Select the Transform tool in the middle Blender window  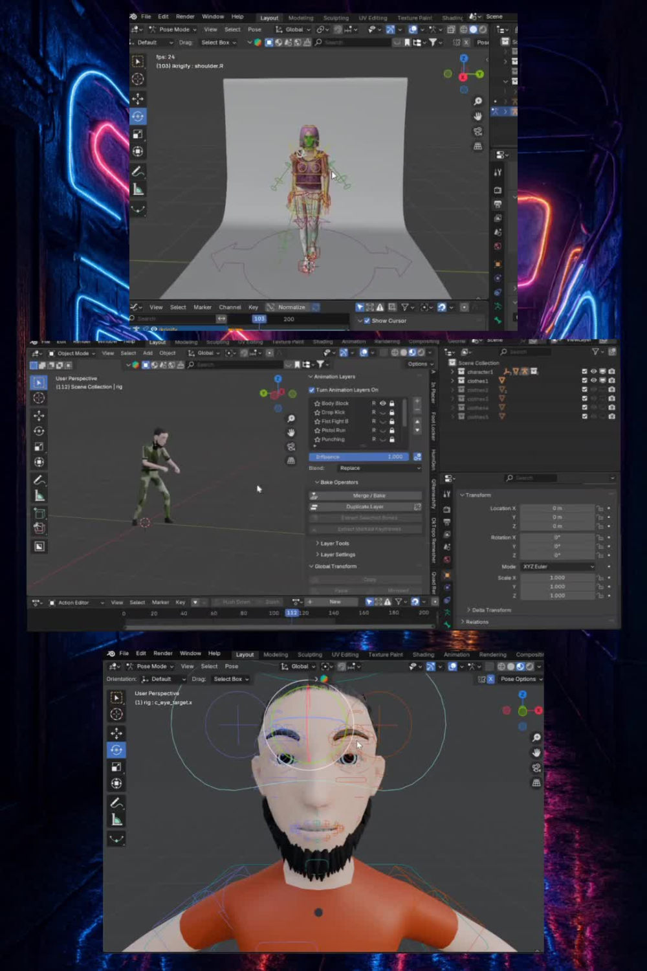[39, 462]
